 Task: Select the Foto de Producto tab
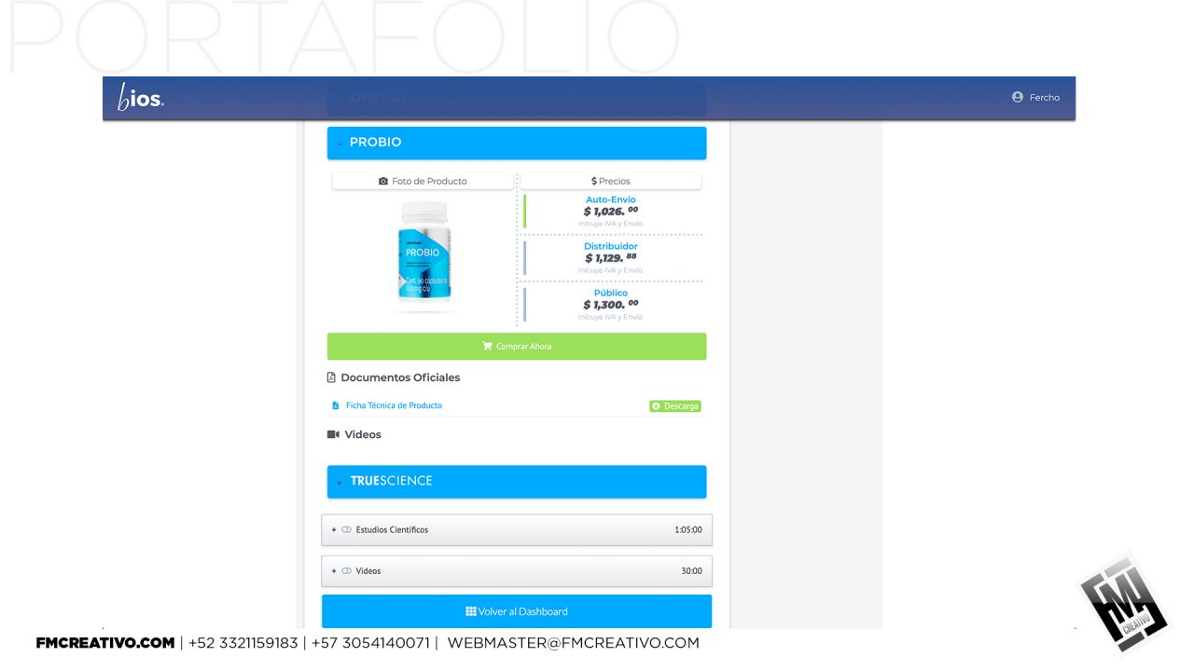423,181
